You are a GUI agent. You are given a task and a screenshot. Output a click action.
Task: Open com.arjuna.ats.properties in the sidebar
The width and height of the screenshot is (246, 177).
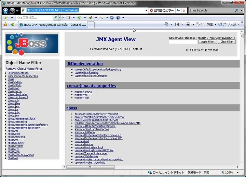(23, 76)
